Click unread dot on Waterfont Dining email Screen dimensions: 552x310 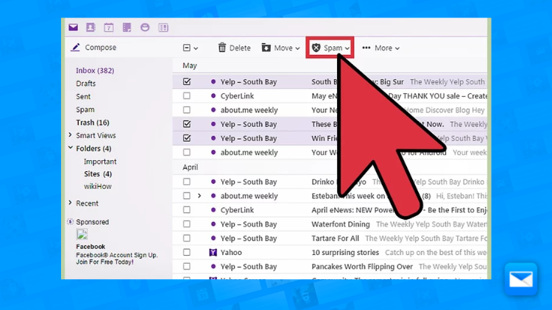213,224
